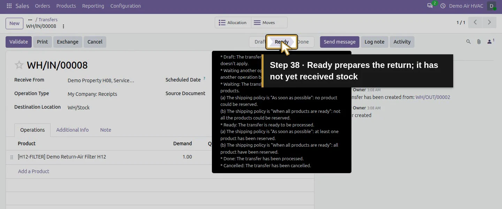
Task: Open the Demo Air HVAC company switcher
Action: pyautogui.click(x=466, y=6)
